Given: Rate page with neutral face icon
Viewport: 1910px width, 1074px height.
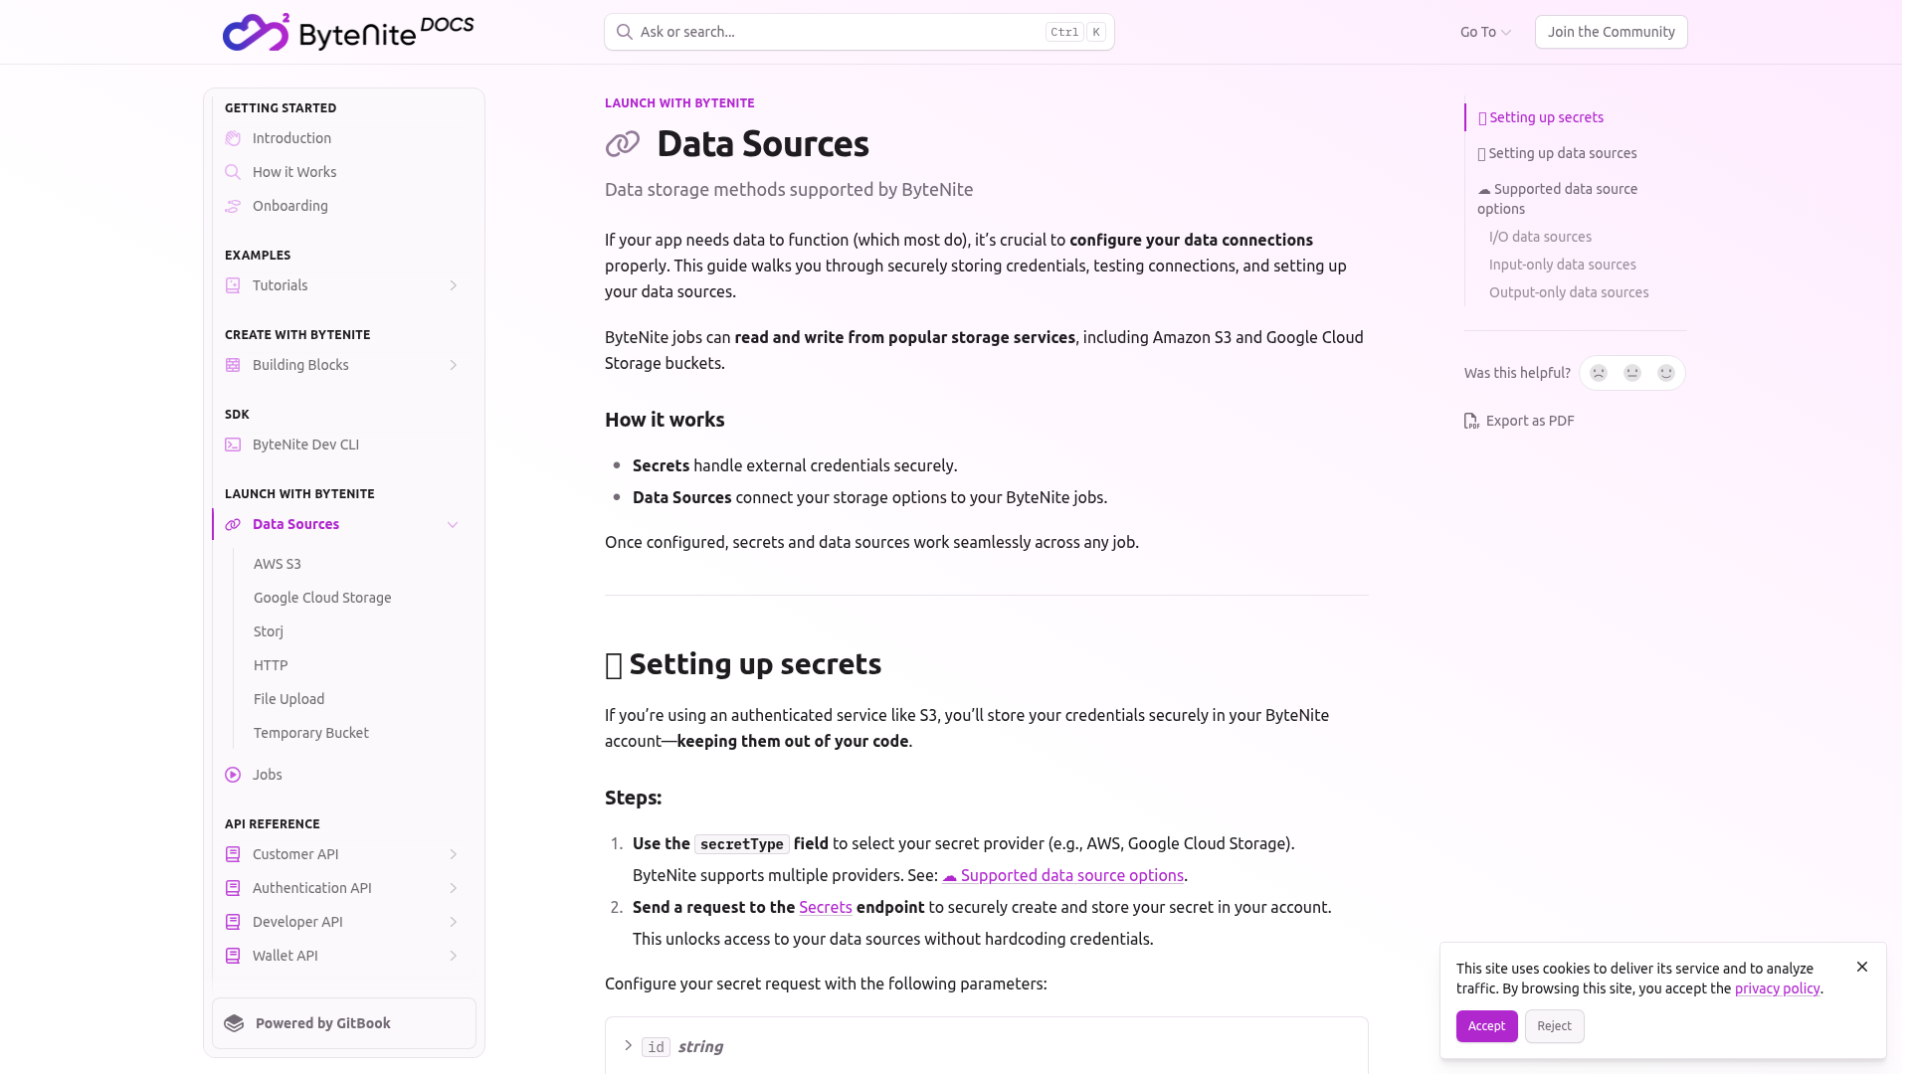Looking at the screenshot, I should coord(1632,373).
